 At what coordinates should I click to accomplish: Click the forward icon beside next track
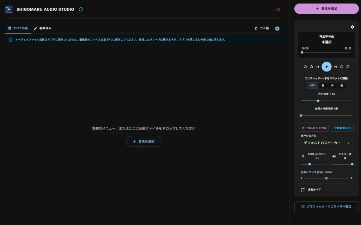(342, 67)
